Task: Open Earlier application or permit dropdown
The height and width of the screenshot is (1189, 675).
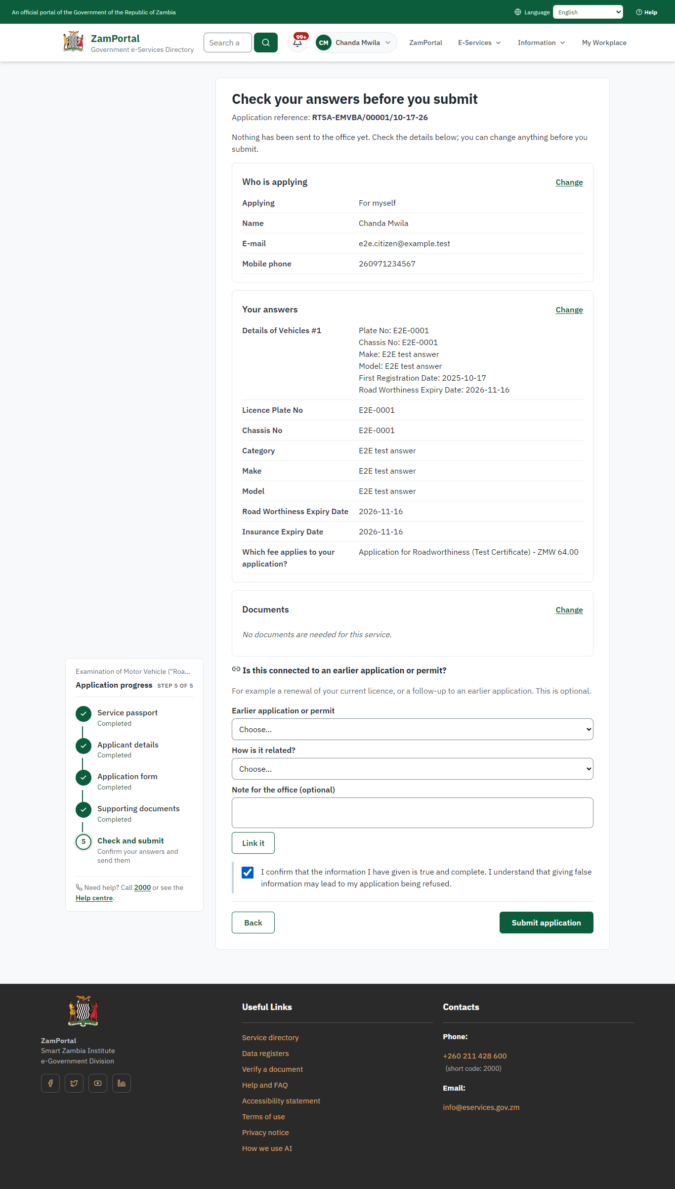Action: point(413,729)
